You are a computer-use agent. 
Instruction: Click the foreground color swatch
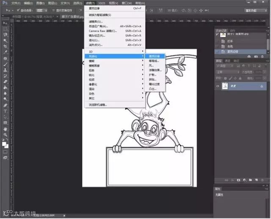[x=4, y=144]
